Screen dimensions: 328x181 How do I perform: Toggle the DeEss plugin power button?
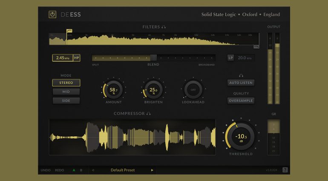click(52, 14)
